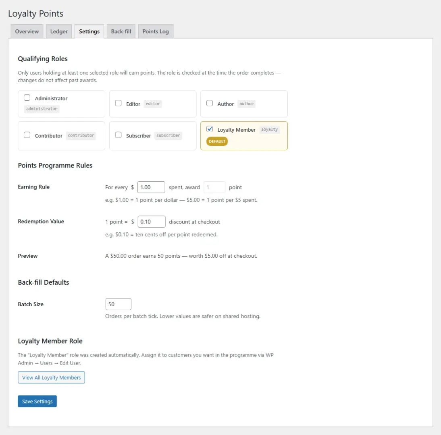Open the Ledger tab
This screenshot has width=441, height=435.
[x=59, y=31]
